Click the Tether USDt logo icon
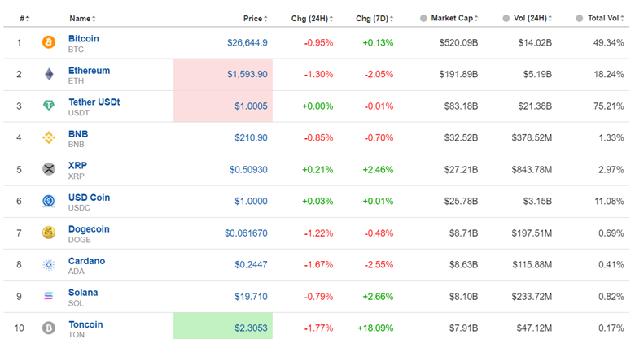Image resolution: width=635 pixels, height=339 pixels. pos(49,106)
